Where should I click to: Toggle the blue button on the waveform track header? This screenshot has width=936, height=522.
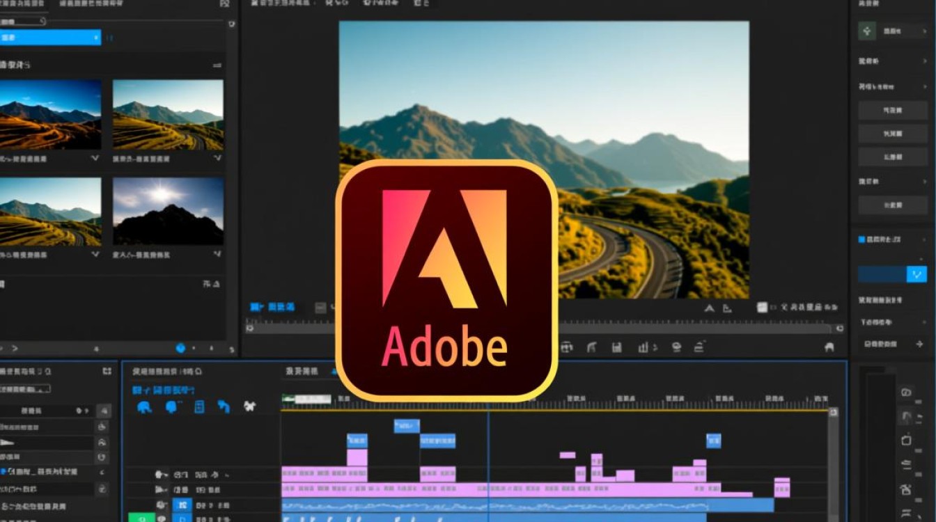182,505
